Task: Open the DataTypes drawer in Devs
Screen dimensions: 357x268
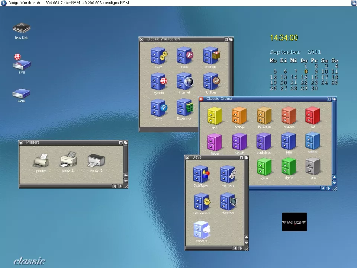Action: [201, 175]
